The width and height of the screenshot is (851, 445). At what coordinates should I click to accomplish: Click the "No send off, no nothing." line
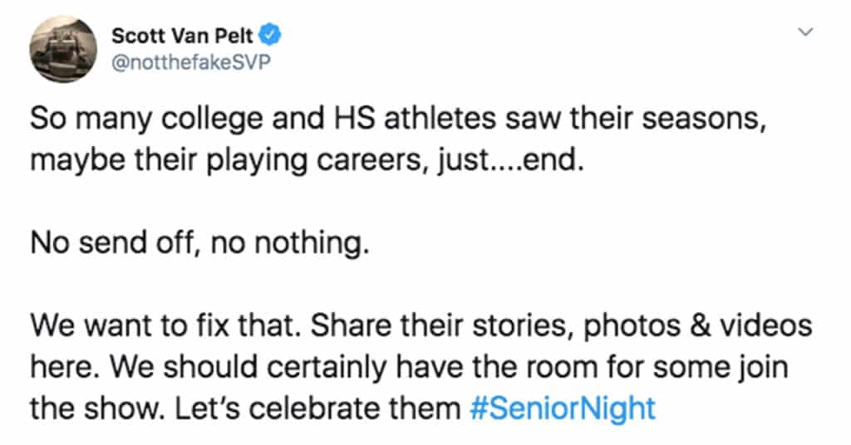(x=199, y=242)
